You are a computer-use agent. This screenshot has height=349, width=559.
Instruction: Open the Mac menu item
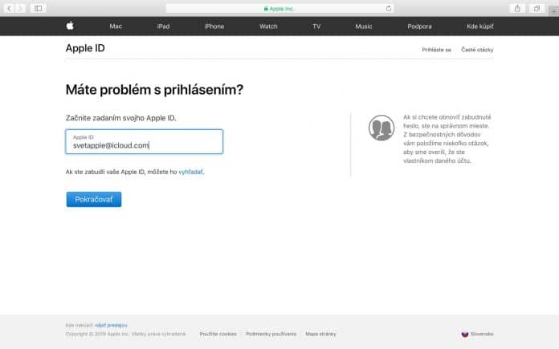point(116,26)
